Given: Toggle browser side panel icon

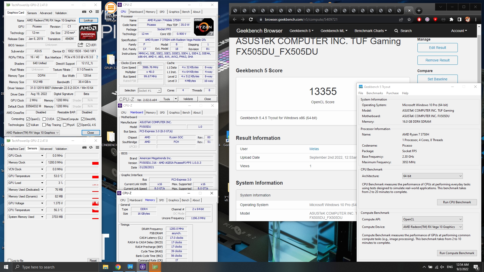Looking at the screenshot, I should click(460, 19).
